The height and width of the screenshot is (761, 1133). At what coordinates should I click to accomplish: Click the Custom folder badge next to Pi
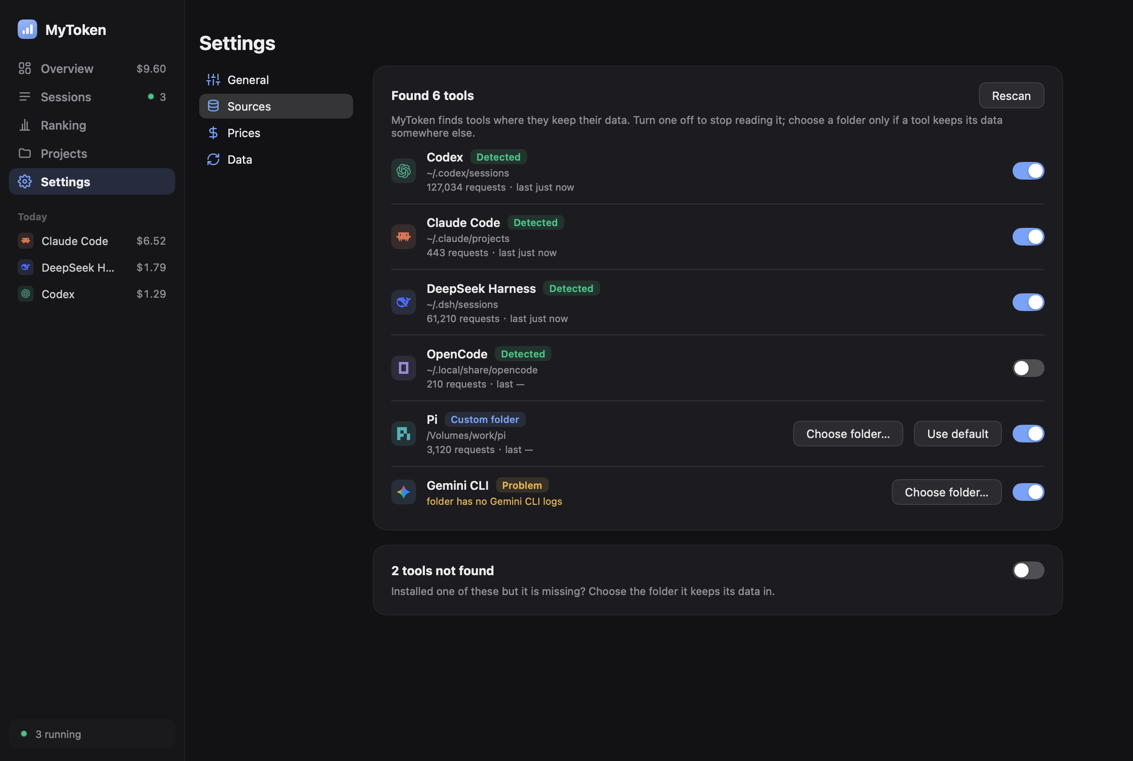(x=485, y=419)
